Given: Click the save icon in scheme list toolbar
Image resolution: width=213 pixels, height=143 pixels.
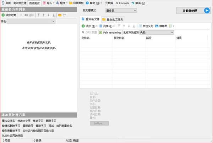Looking at the screenshot, I should (65, 15).
